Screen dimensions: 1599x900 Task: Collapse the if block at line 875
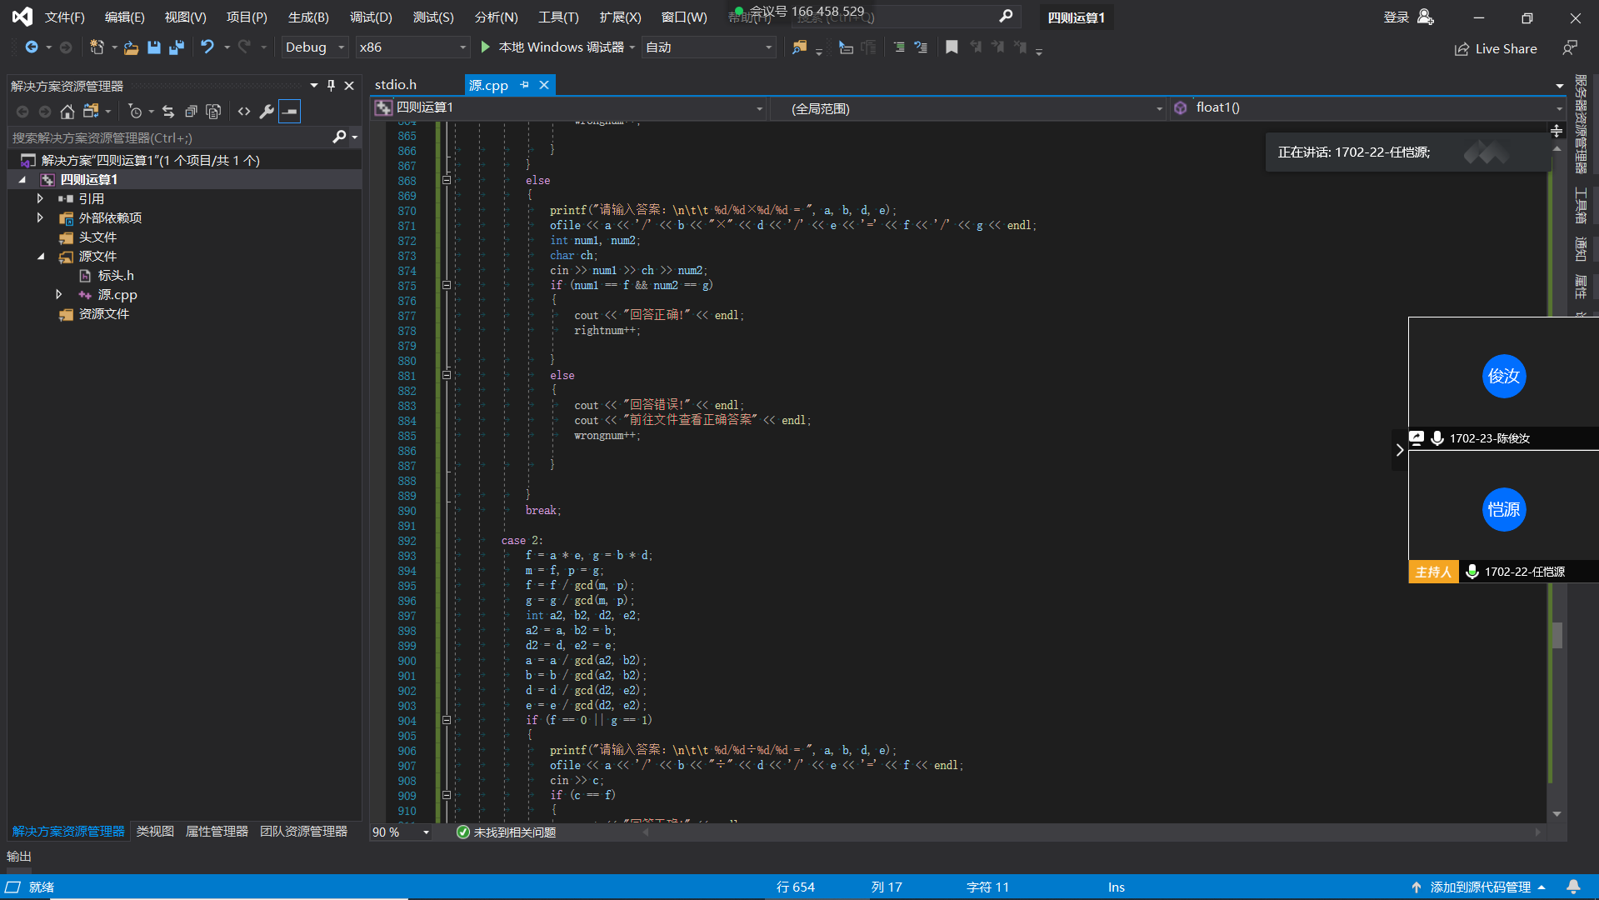pyautogui.click(x=447, y=285)
